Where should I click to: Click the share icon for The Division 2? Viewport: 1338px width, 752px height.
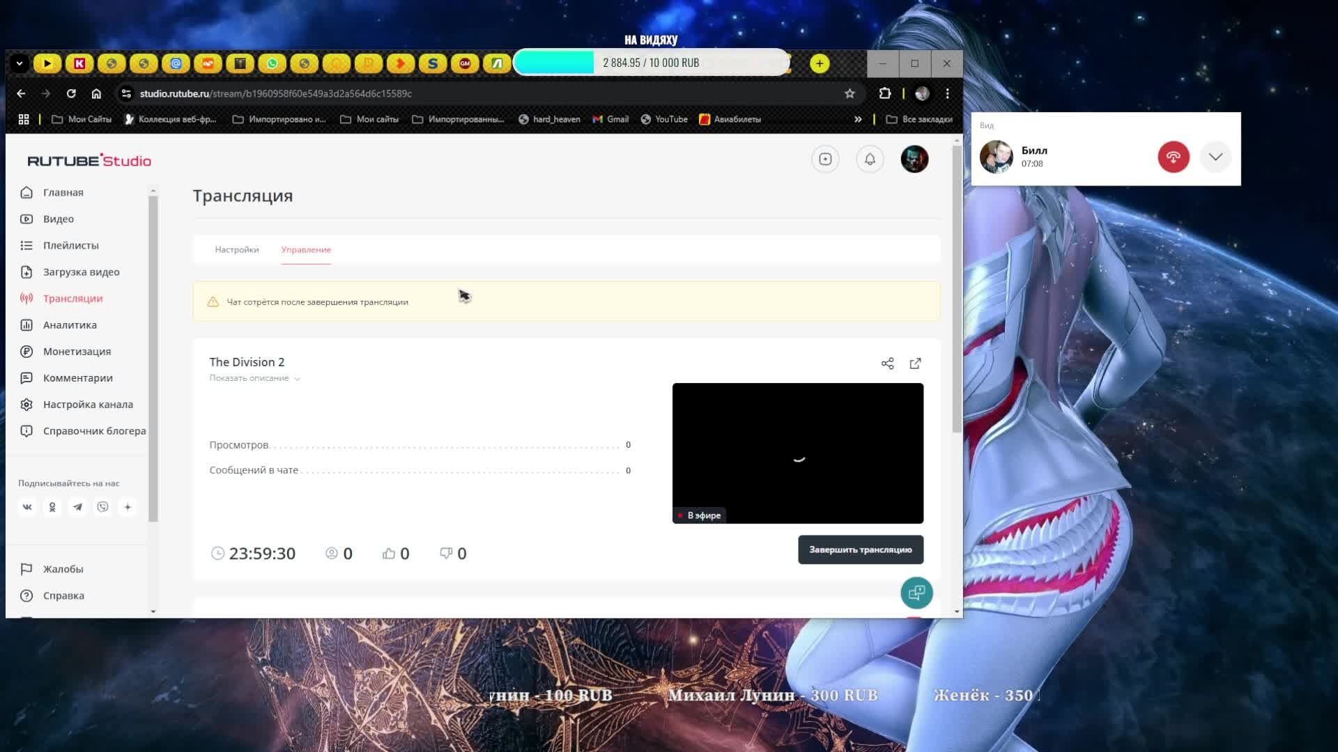pyautogui.click(x=887, y=363)
